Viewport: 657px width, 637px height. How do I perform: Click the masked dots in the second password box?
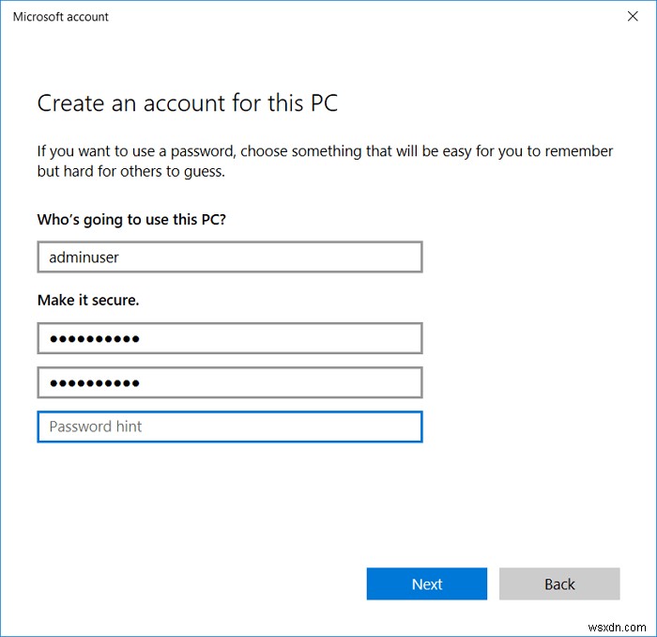94,382
